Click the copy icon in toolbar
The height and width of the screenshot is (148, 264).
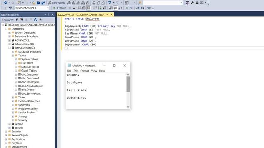pyautogui.click(x=99, y=3)
